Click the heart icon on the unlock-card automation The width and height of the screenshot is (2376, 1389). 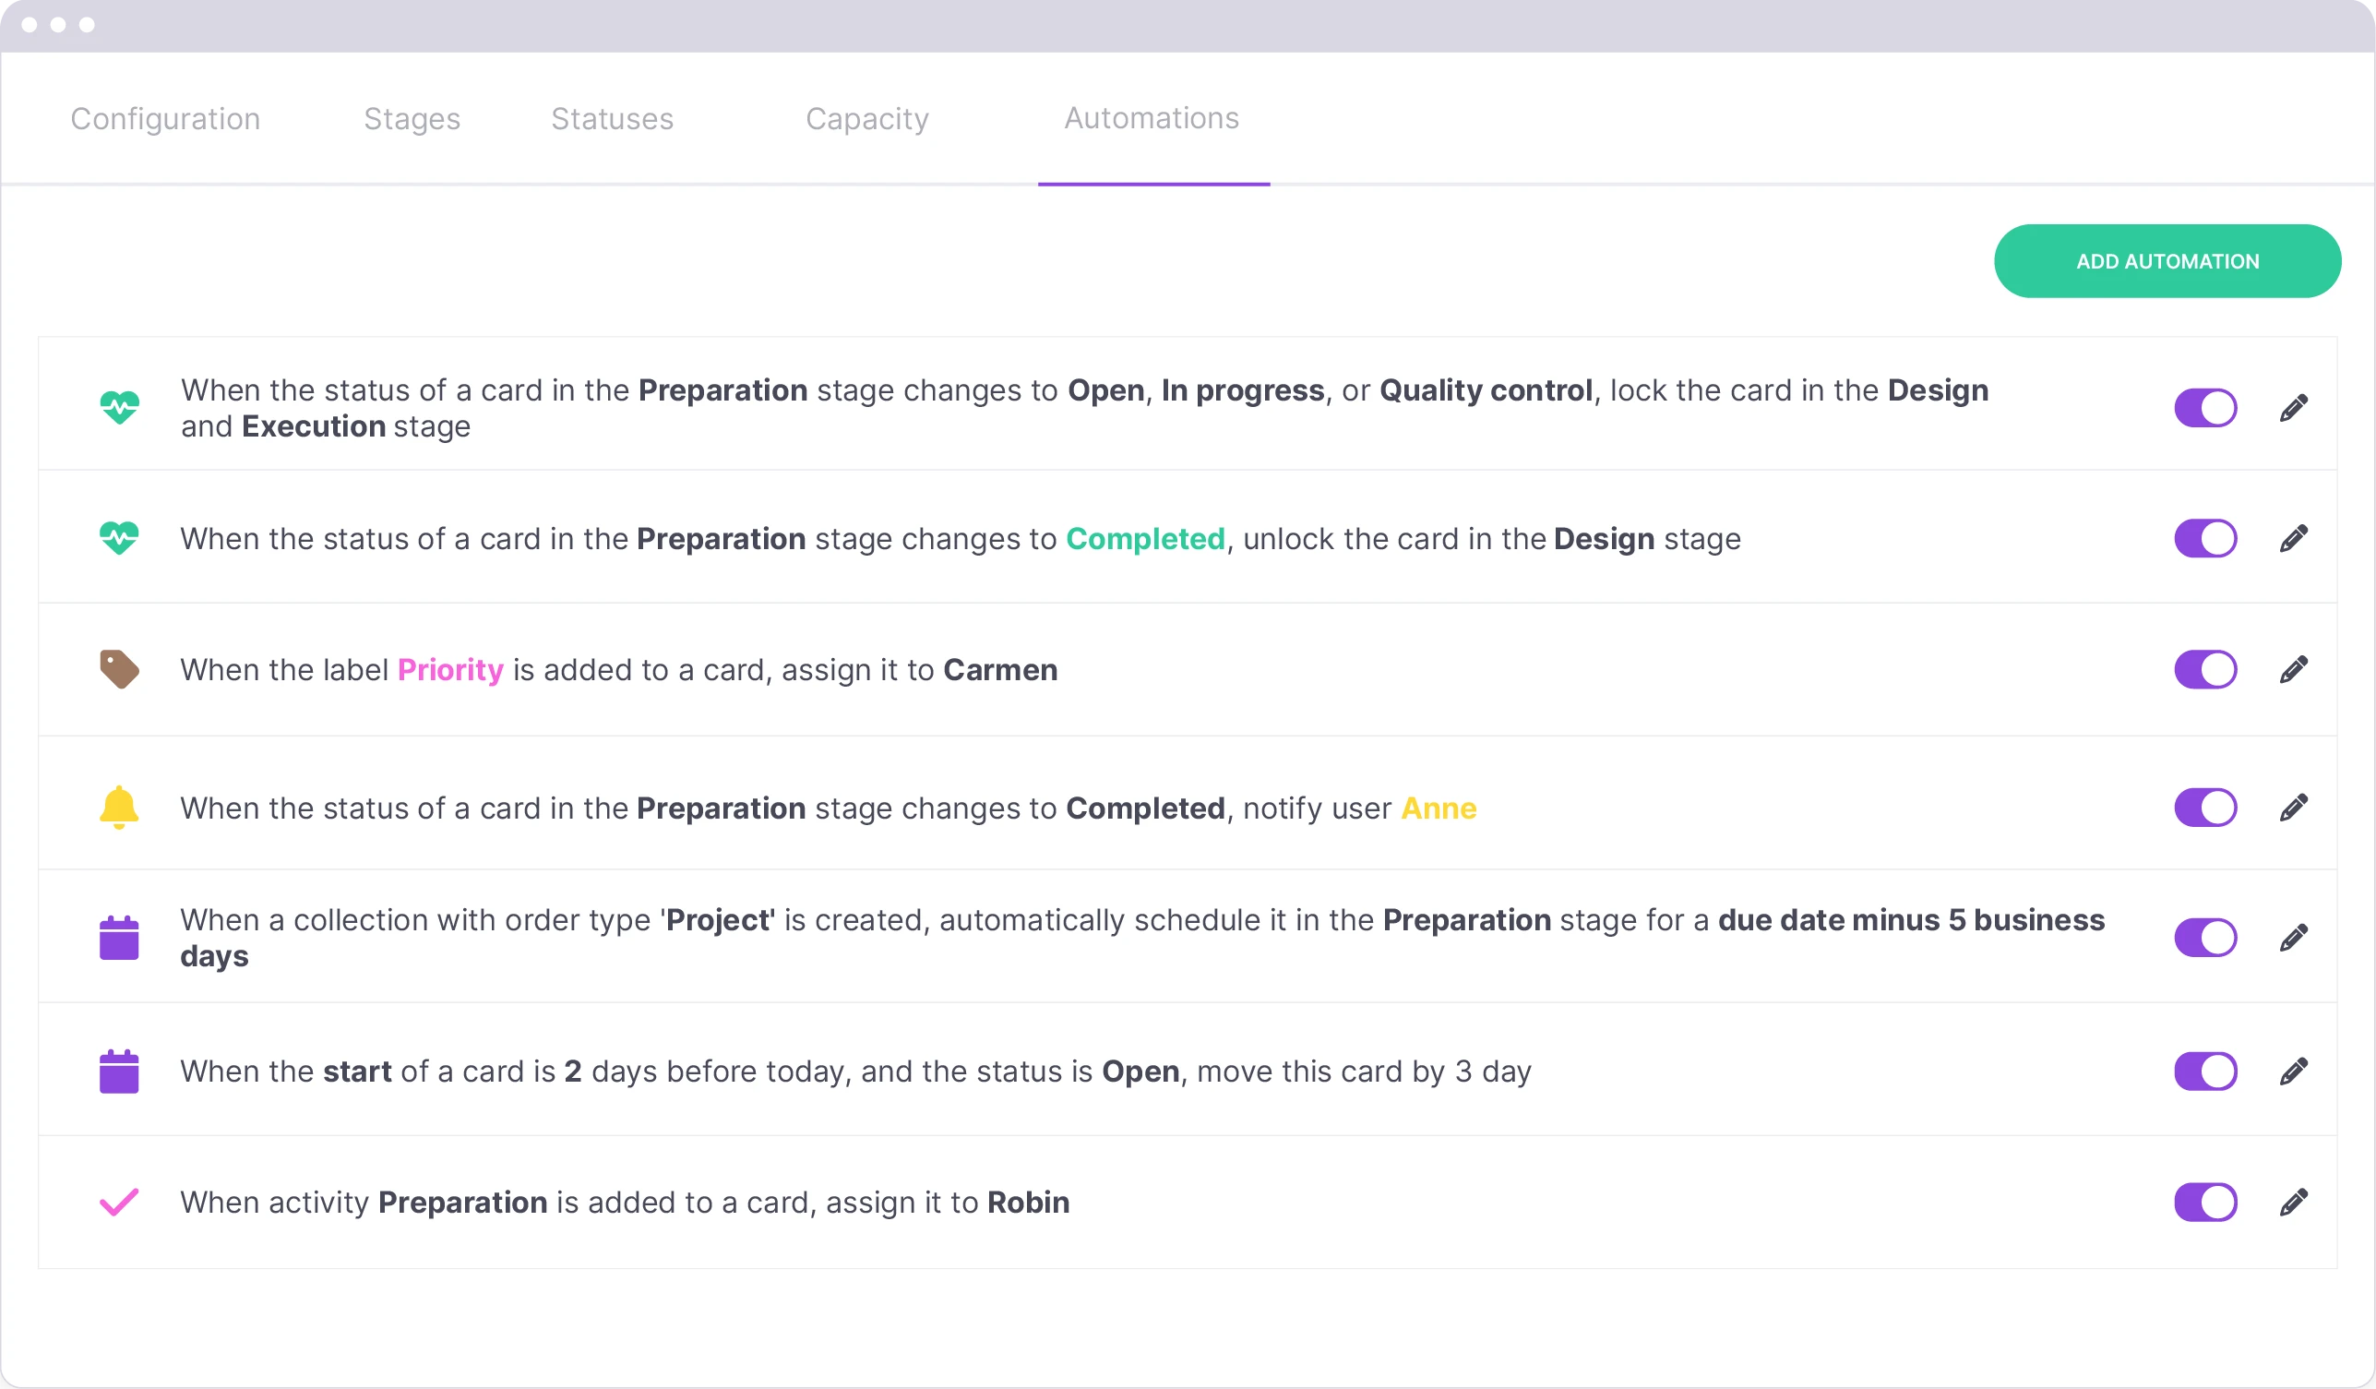click(x=119, y=537)
